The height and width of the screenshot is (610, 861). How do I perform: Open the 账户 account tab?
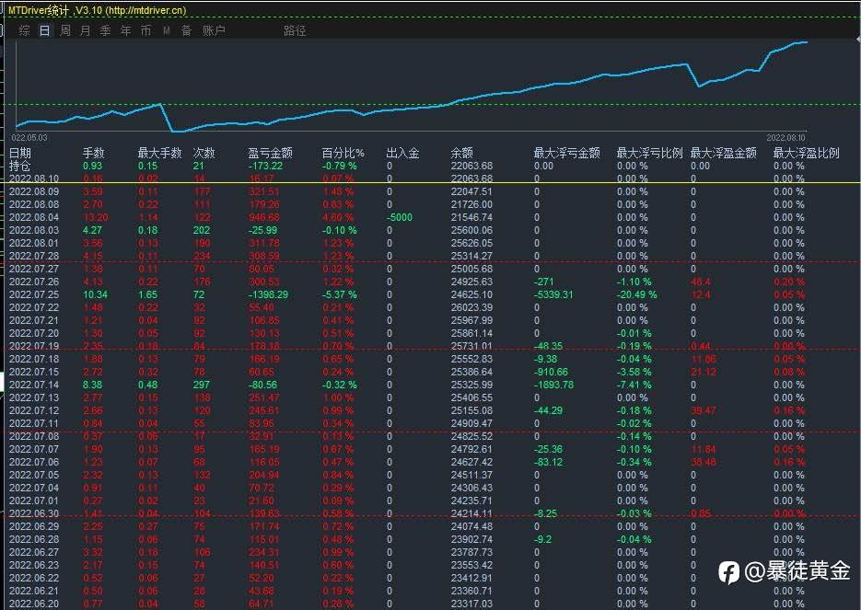[214, 30]
